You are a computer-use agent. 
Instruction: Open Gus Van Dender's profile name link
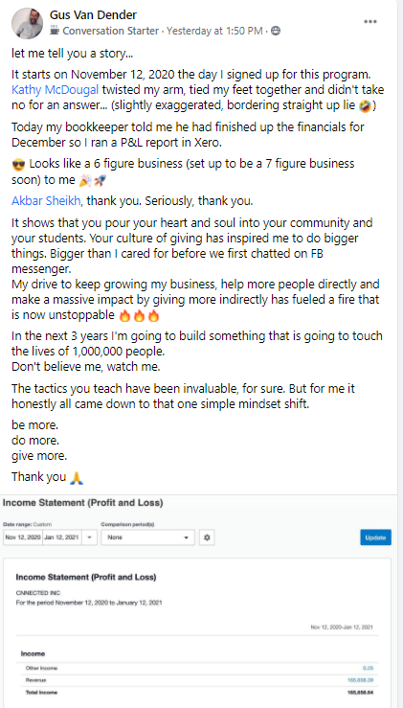pos(93,15)
